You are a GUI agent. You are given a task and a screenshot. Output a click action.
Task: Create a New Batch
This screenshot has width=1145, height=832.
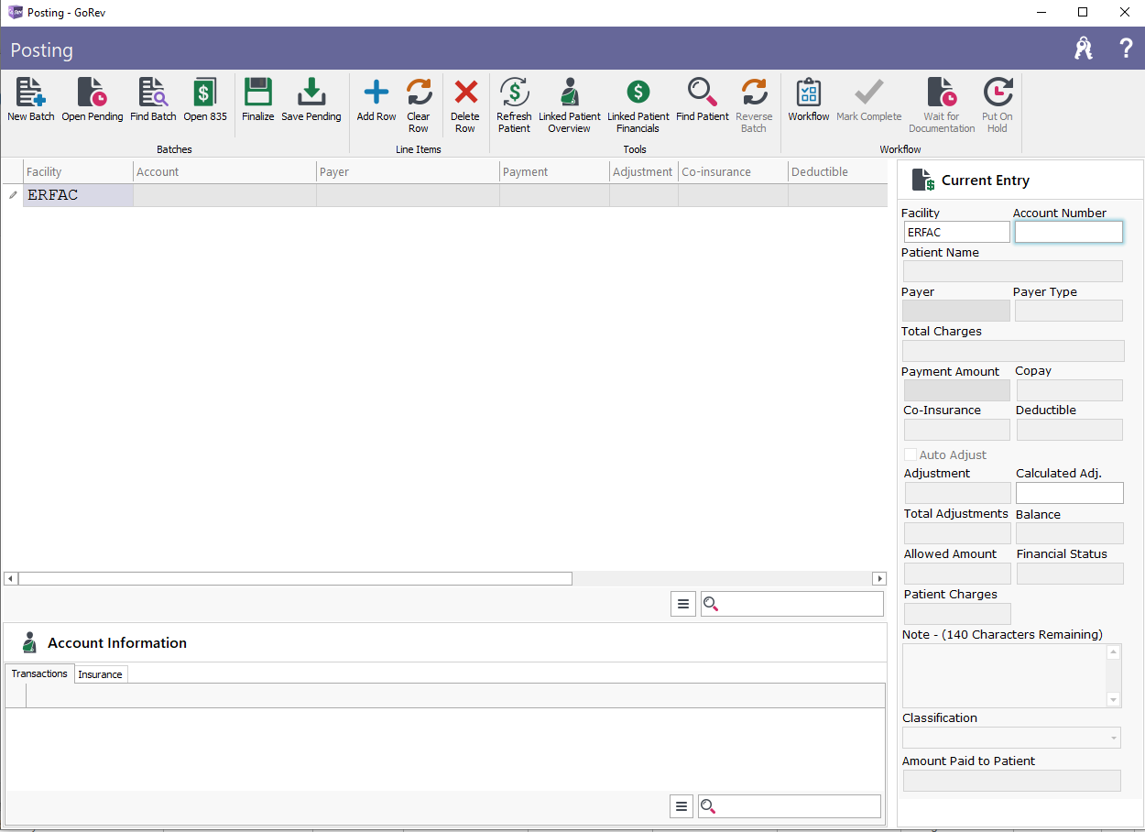(x=30, y=99)
